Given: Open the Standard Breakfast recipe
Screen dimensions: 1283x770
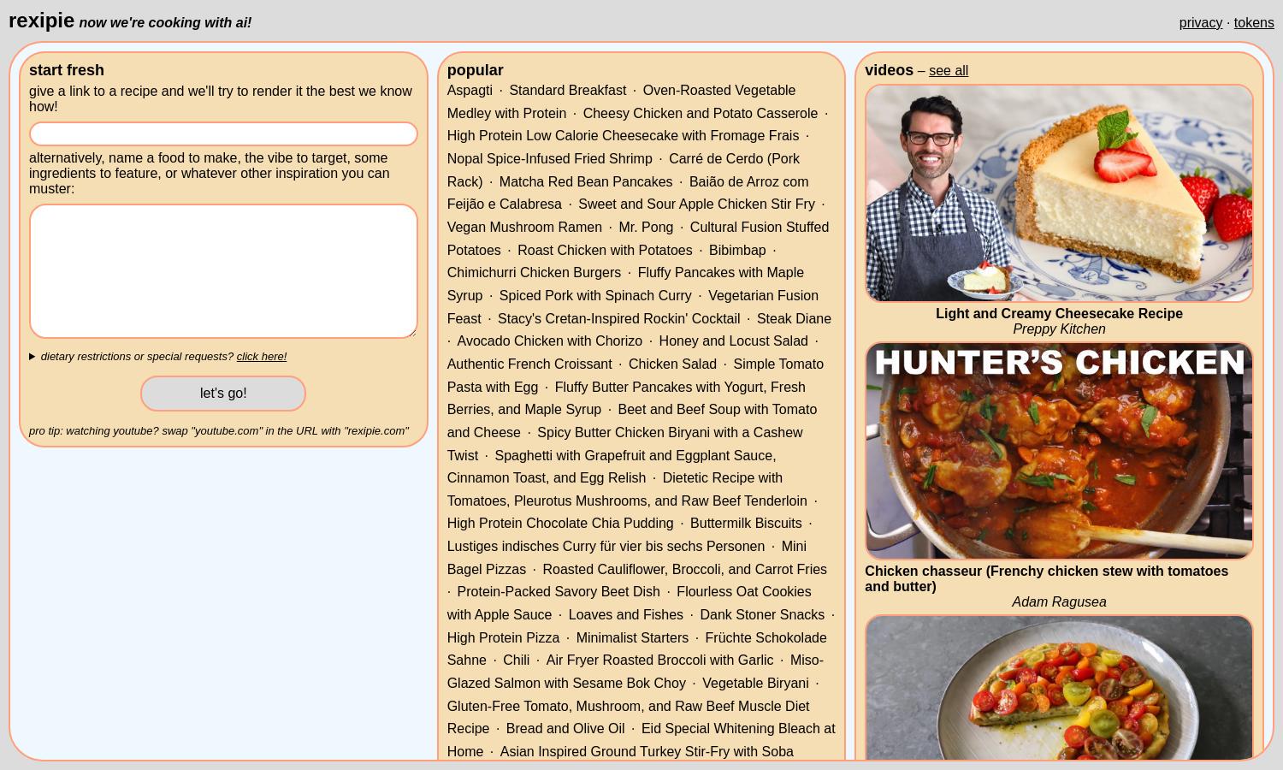Looking at the screenshot, I should click(x=567, y=91).
